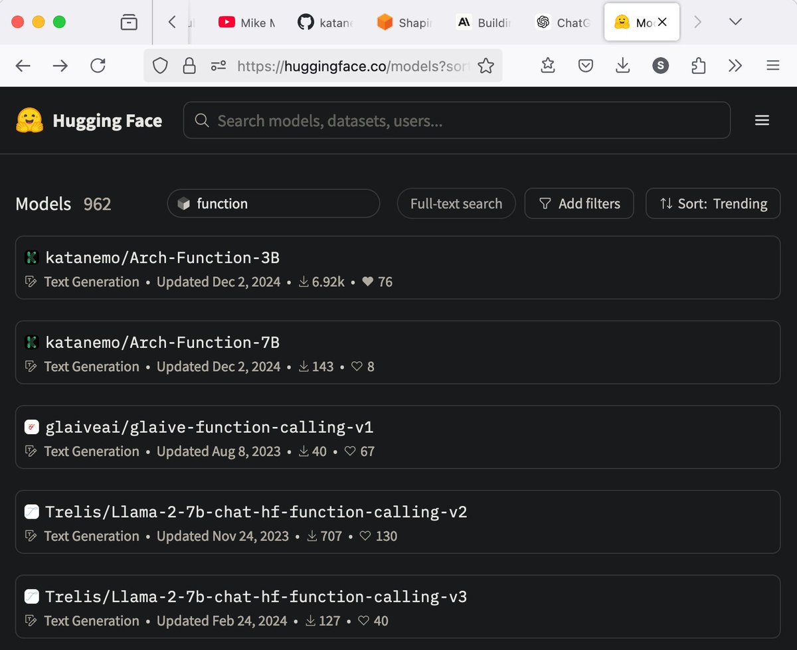Close the active Hugging Face tab

[x=662, y=23]
